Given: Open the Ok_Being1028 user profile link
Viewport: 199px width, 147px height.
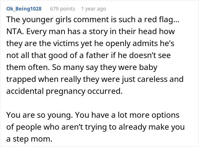Looking at the screenshot, I should [24, 9].
